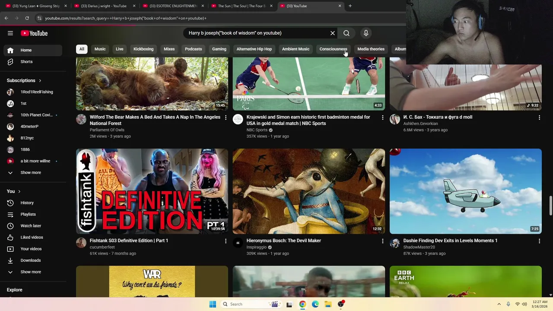The width and height of the screenshot is (553, 311).
Task: Open options menu for Hieronymus Bosch video
Action: (x=382, y=241)
